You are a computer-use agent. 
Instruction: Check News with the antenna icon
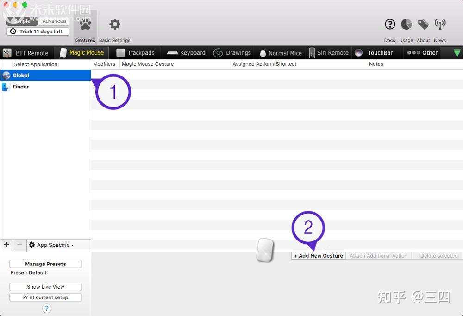[x=440, y=24]
